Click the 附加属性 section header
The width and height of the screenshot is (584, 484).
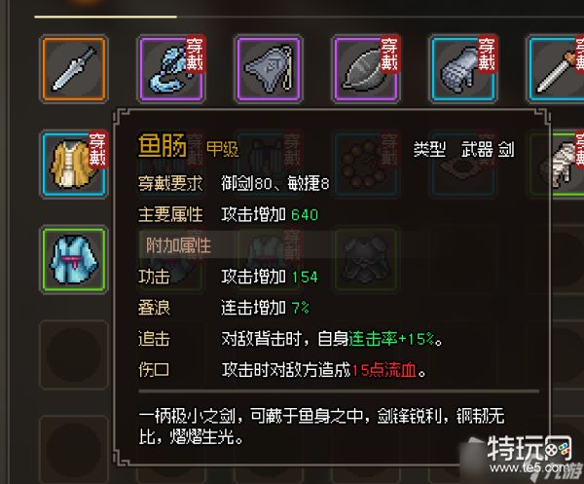point(179,245)
